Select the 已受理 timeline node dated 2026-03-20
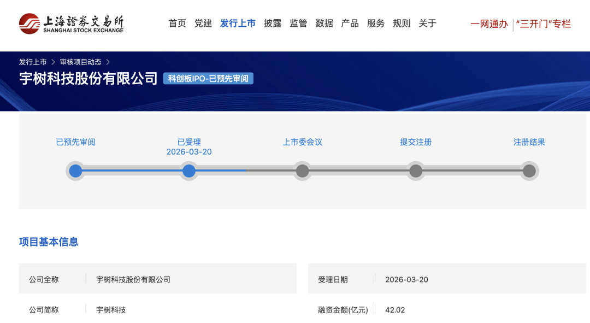 [189, 171]
